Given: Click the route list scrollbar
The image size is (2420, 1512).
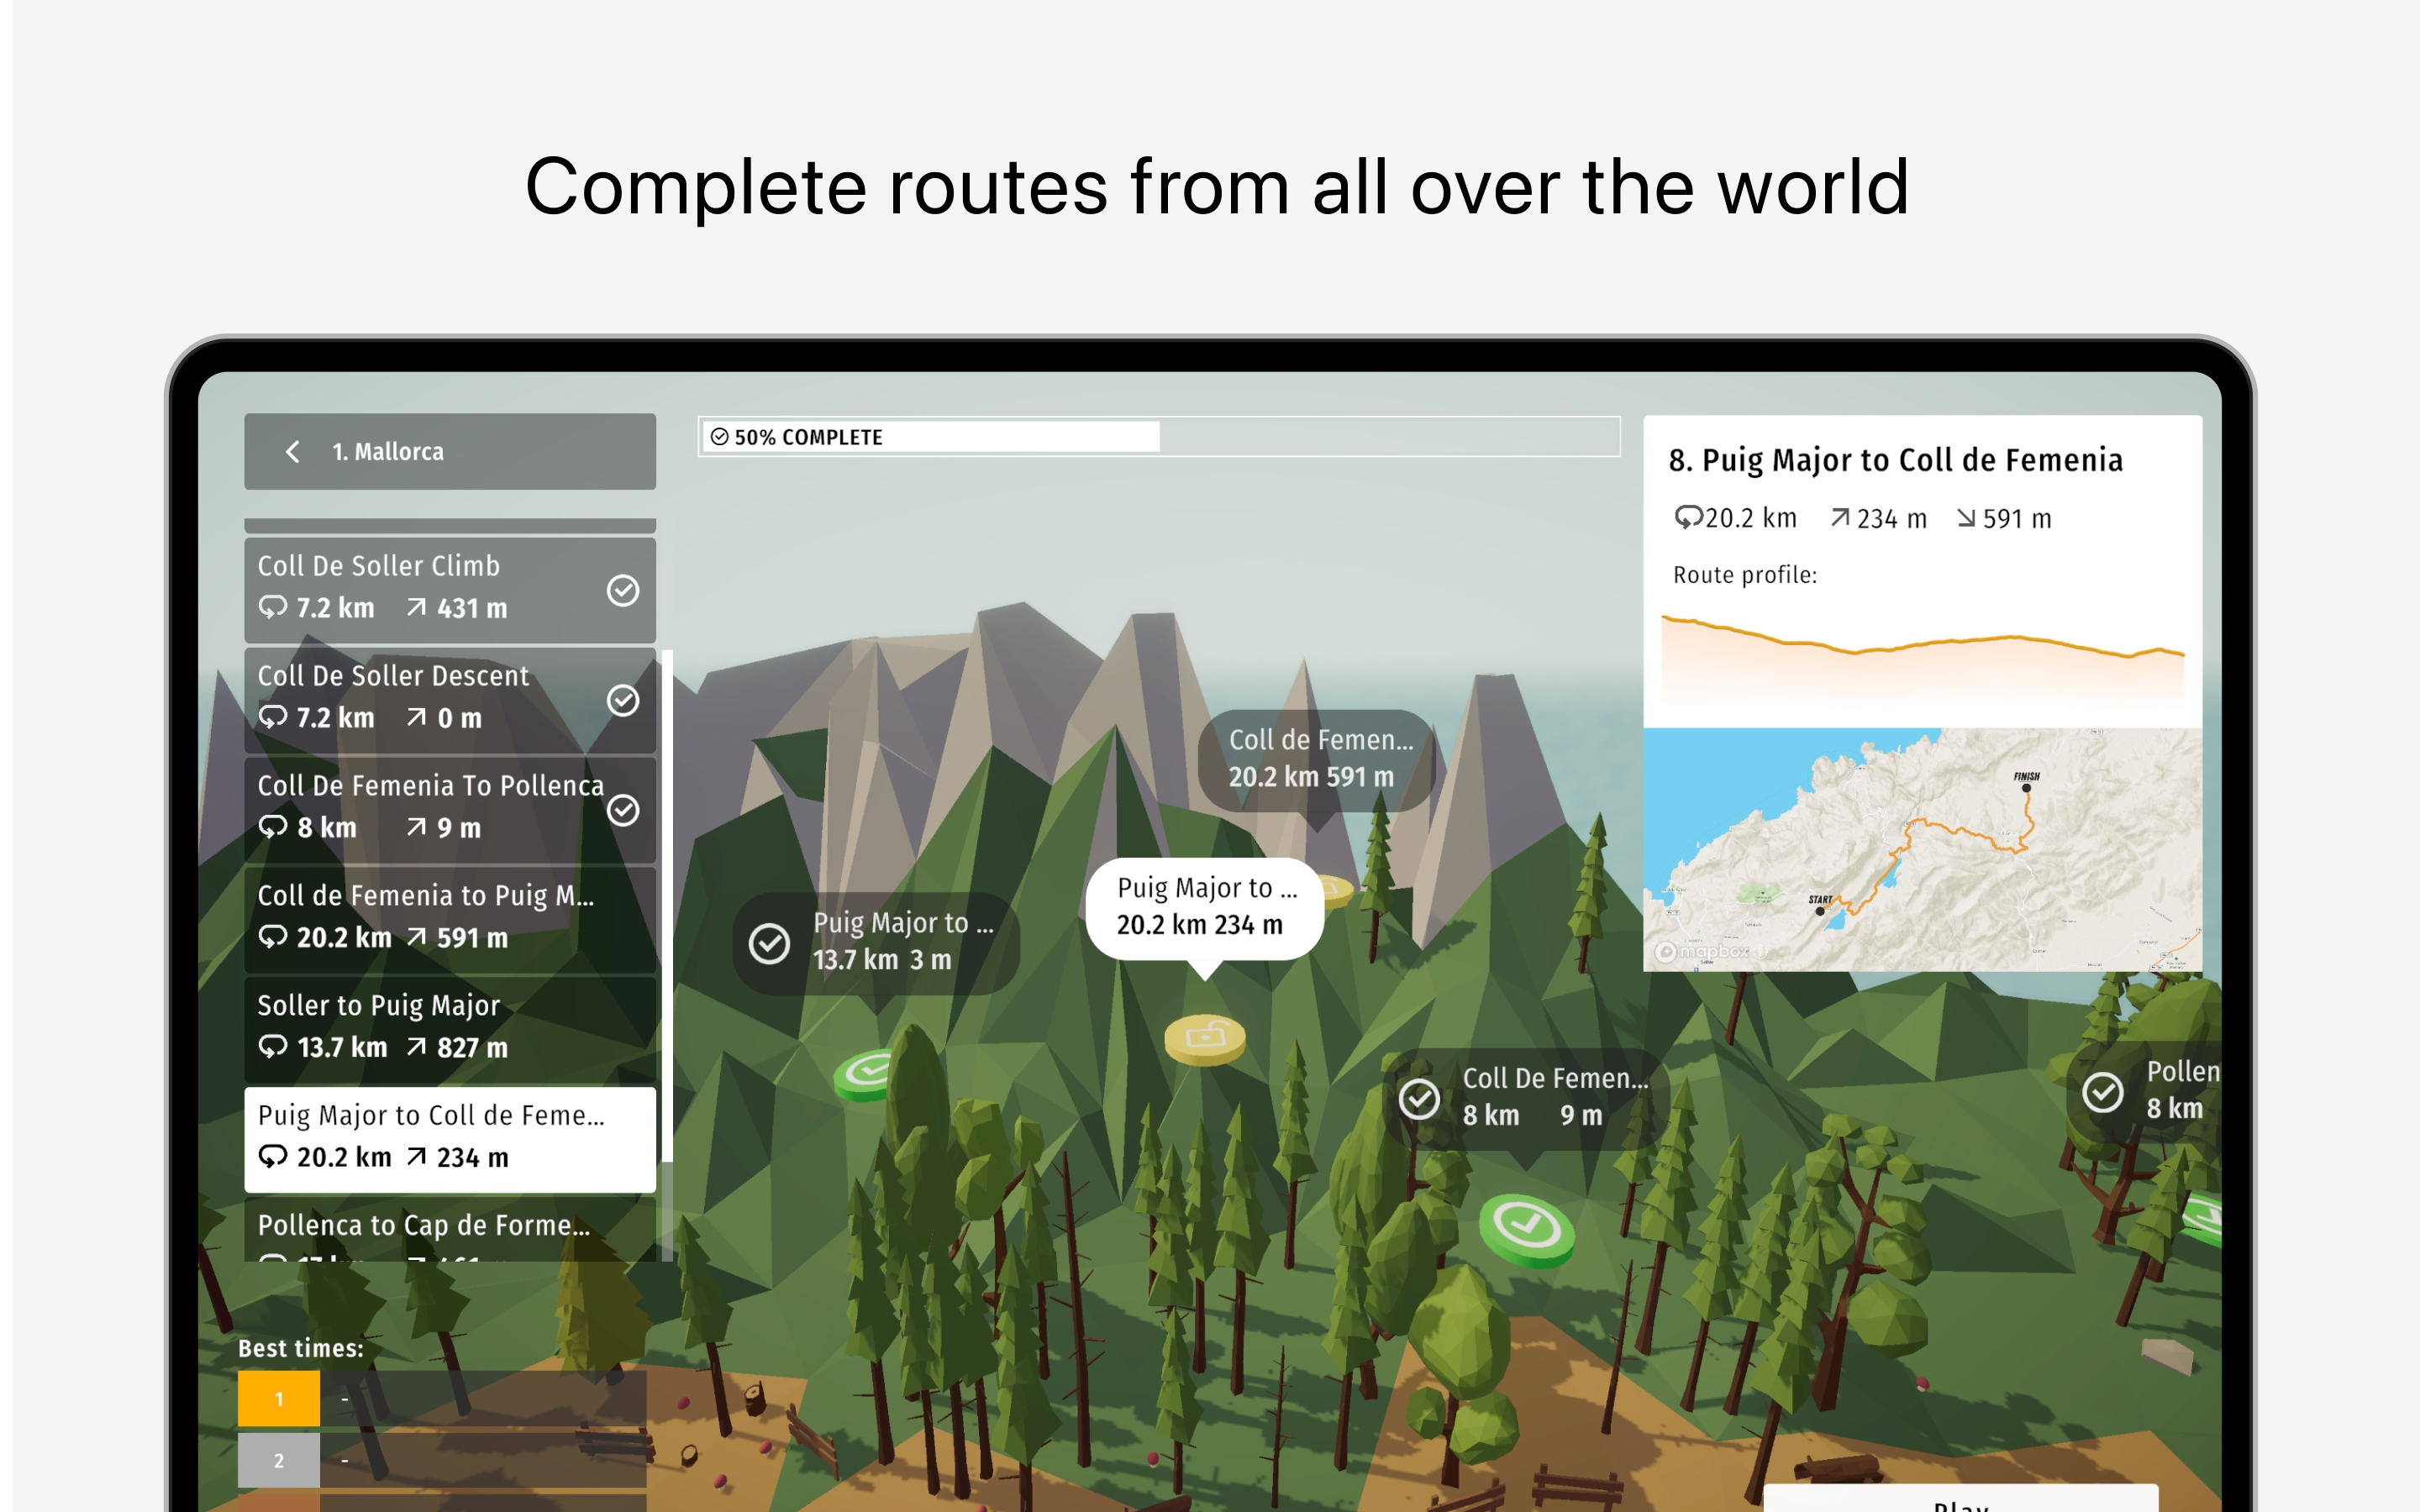Looking at the screenshot, I should 667,906.
